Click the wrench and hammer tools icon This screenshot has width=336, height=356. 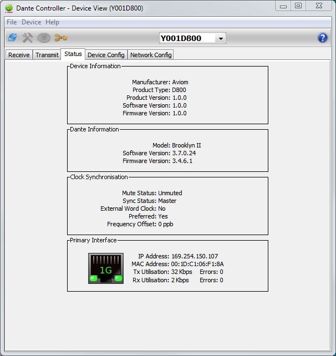click(x=27, y=38)
